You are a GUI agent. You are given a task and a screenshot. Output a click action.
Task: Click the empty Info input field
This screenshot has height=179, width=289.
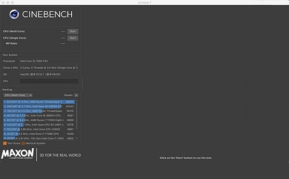tap(49, 81)
